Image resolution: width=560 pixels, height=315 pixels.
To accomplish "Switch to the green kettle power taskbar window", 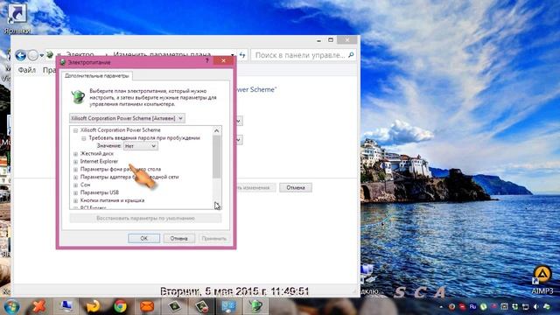I will 255,306.
